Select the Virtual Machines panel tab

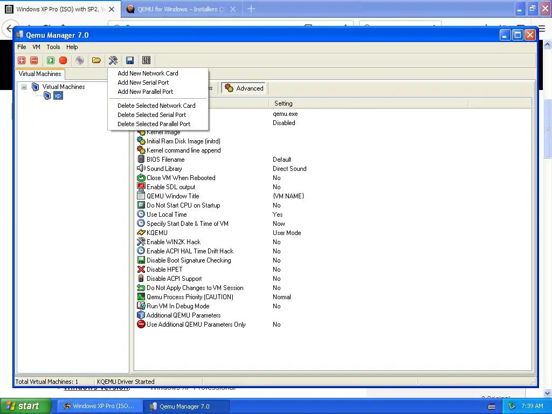point(40,74)
